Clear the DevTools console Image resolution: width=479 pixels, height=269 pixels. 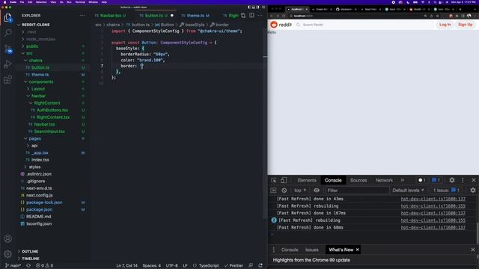[x=284, y=191]
